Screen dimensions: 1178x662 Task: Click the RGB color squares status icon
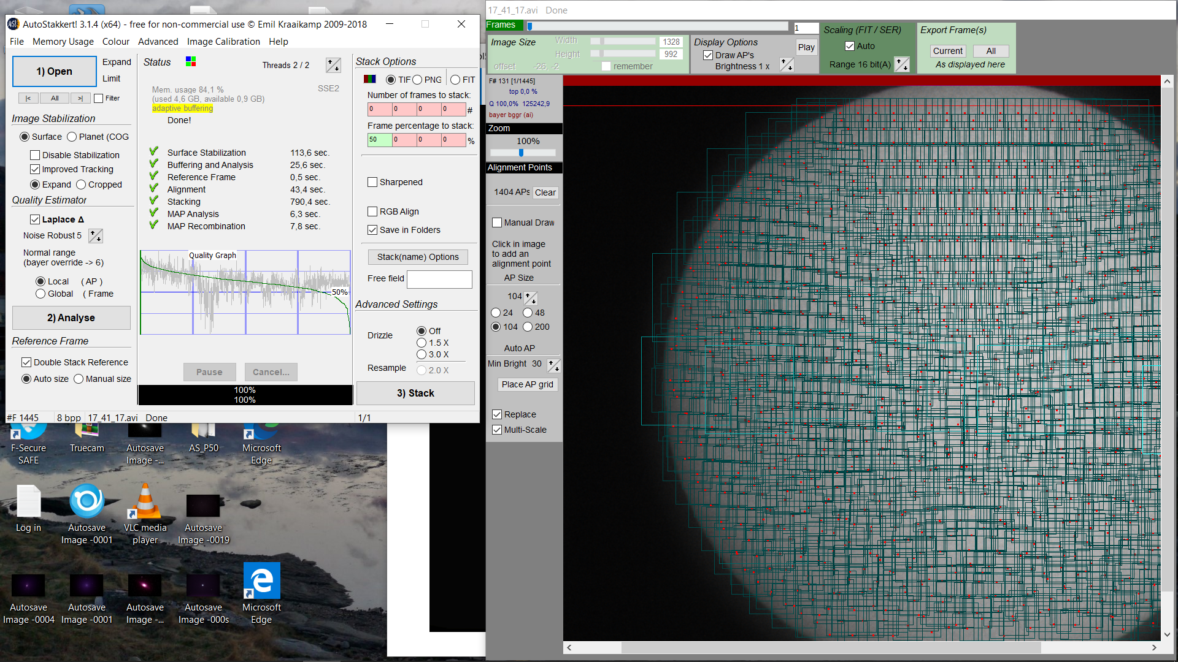[191, 61]
